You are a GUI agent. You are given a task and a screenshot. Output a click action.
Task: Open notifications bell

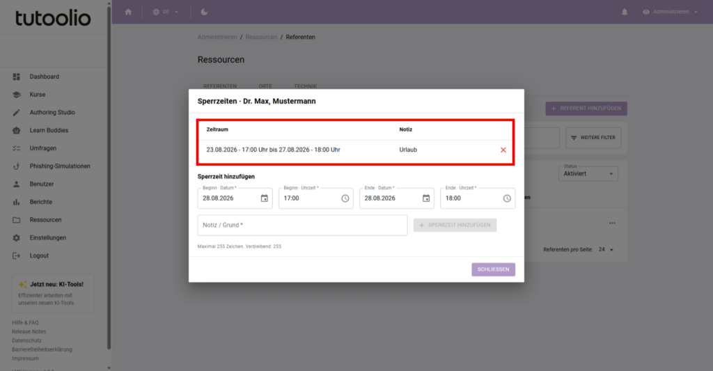tap(625, 12)
